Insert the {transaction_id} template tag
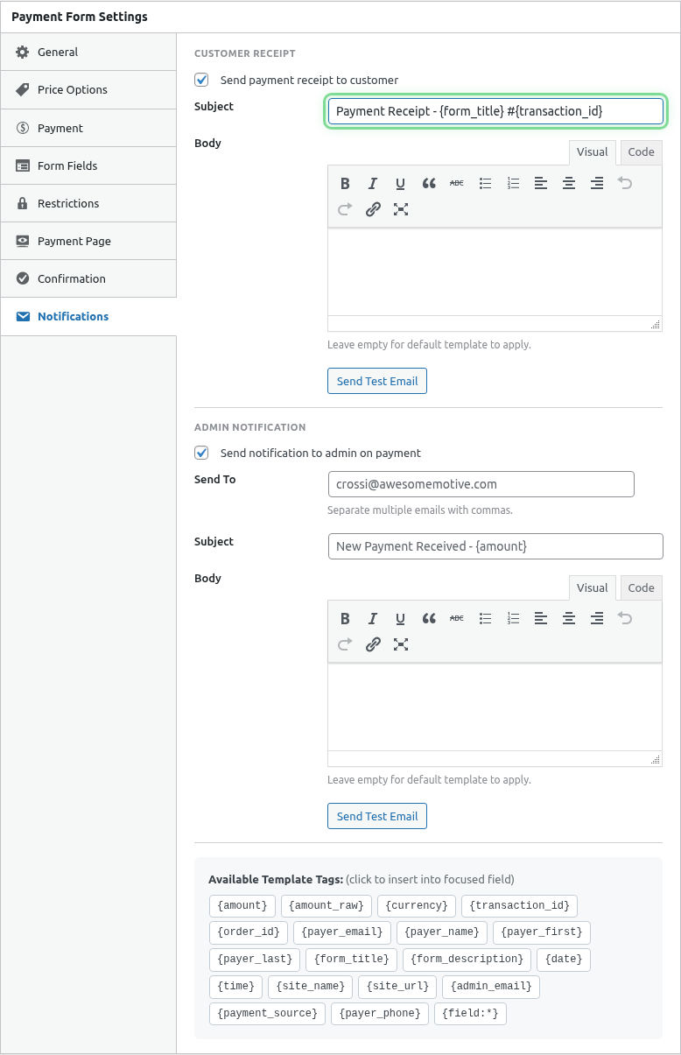This screenshot has height=1055, width=681. (519, 905)
